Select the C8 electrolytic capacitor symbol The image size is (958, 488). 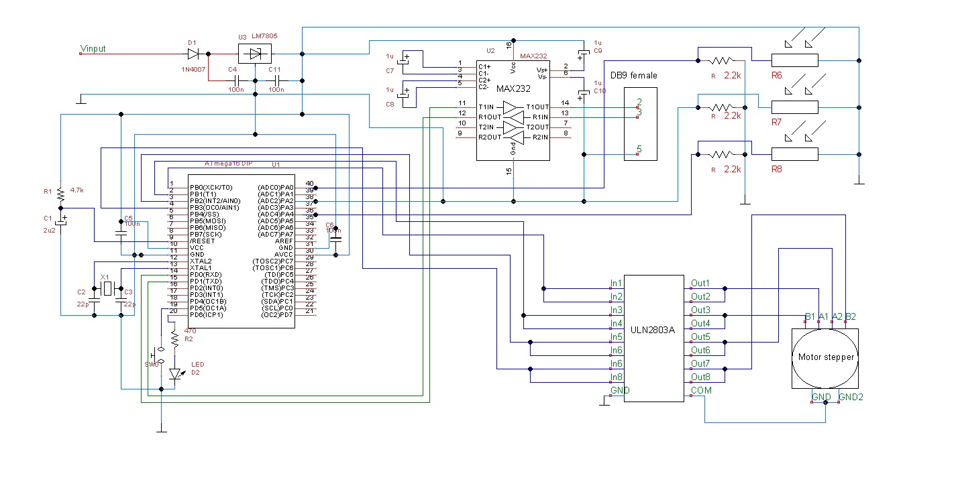tap(403, 94)
